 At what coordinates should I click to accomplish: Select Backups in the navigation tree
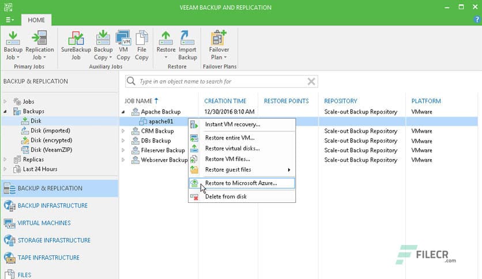coord(33,111)
